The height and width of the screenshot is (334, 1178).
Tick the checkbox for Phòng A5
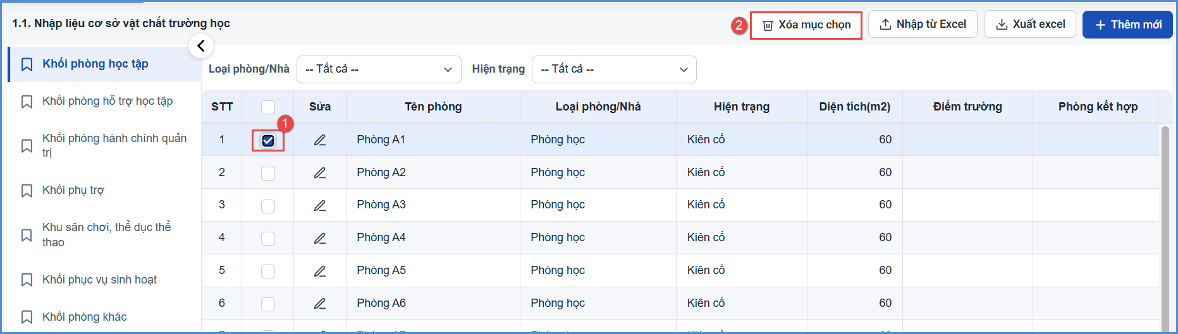pos(268,271)
